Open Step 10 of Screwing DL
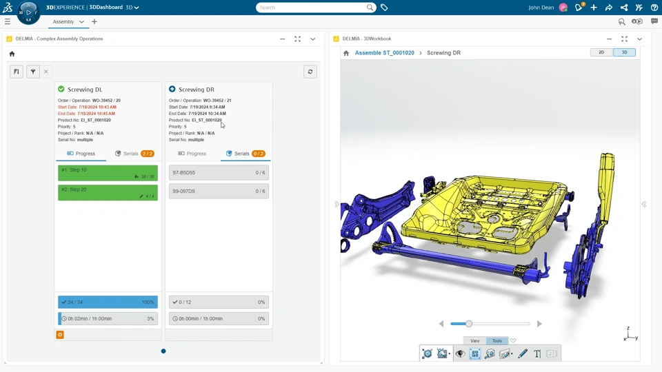This screenshot has width=662, height=372. [108, 173]
